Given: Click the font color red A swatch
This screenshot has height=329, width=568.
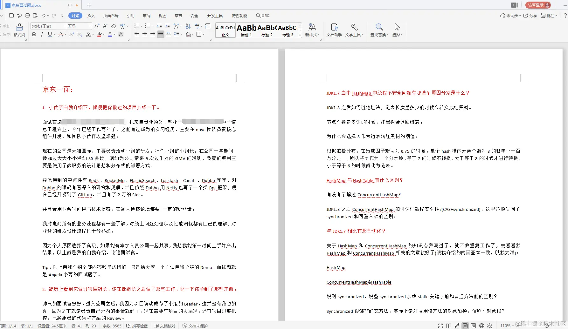Looking at the screenshot, I should (110, 34).
